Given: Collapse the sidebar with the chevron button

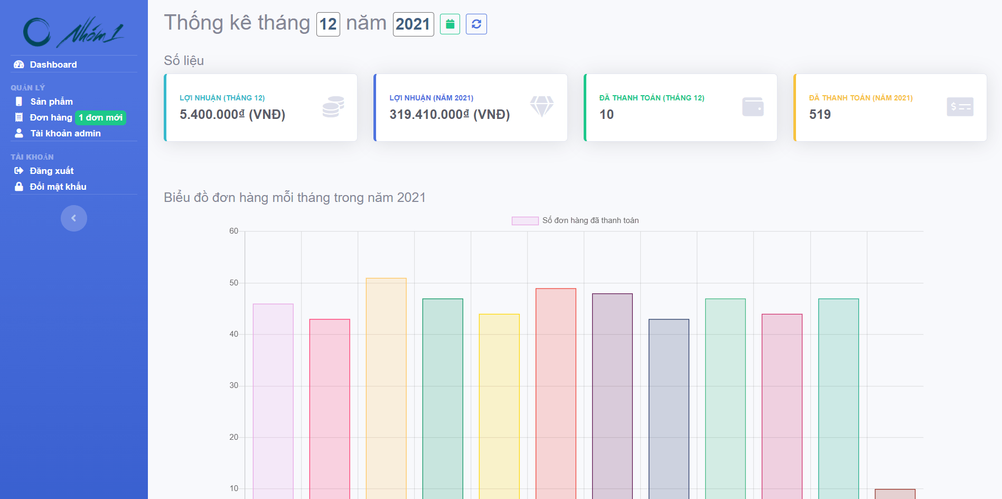Looking at the screenshot, I should pos(73,218).
